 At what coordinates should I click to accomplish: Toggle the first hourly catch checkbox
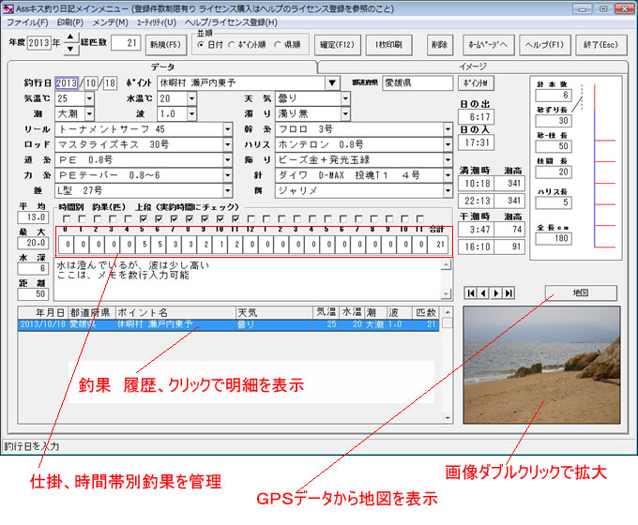(x=67, y=219)
